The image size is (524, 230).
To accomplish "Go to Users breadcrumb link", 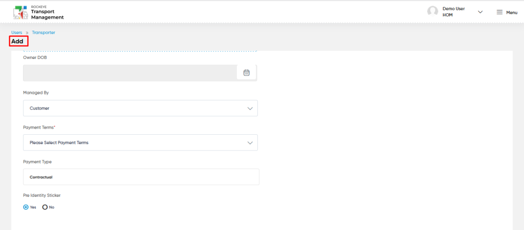I will point(17,33).
